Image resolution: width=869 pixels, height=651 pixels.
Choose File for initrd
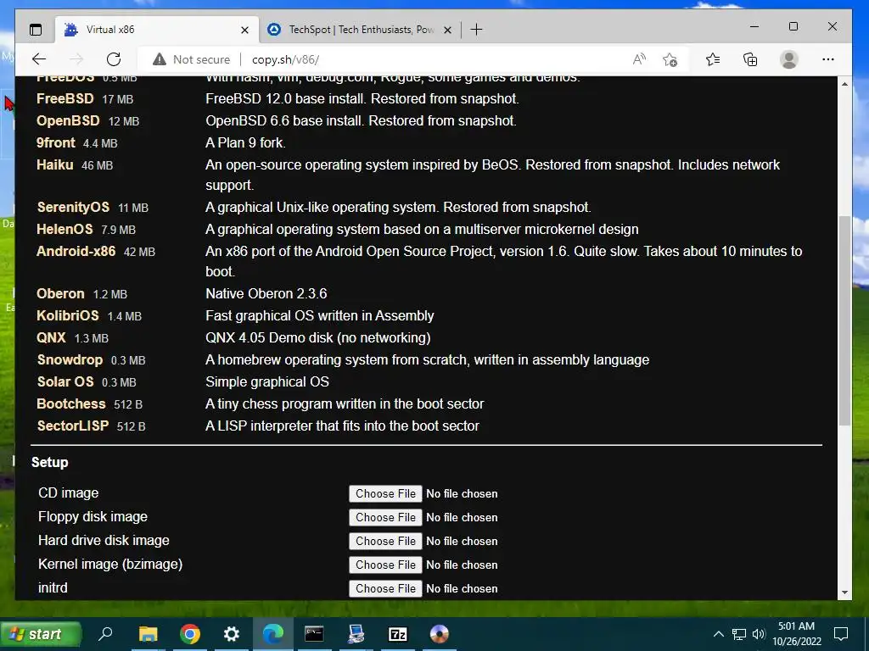pyautogui.click(x=385, y=588)
